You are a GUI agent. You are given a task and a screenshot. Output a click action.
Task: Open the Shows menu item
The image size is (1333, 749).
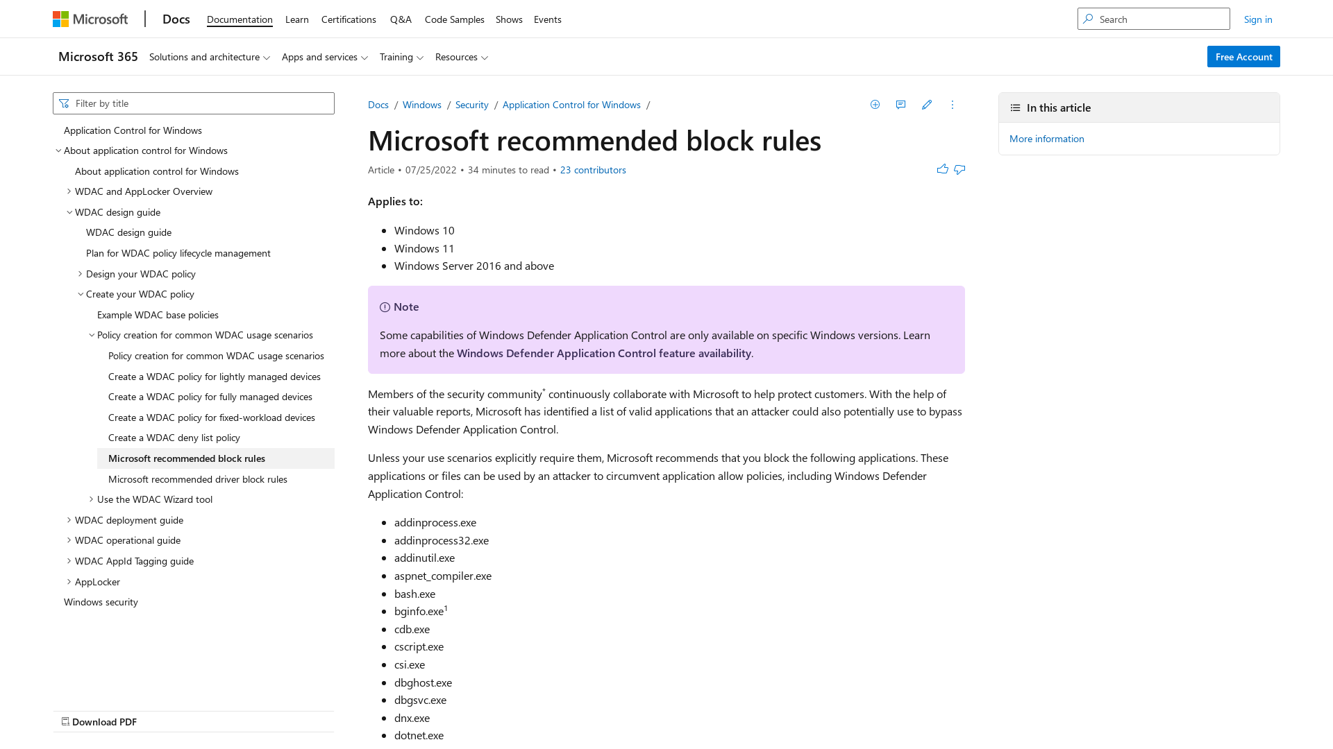coord(509,19)
